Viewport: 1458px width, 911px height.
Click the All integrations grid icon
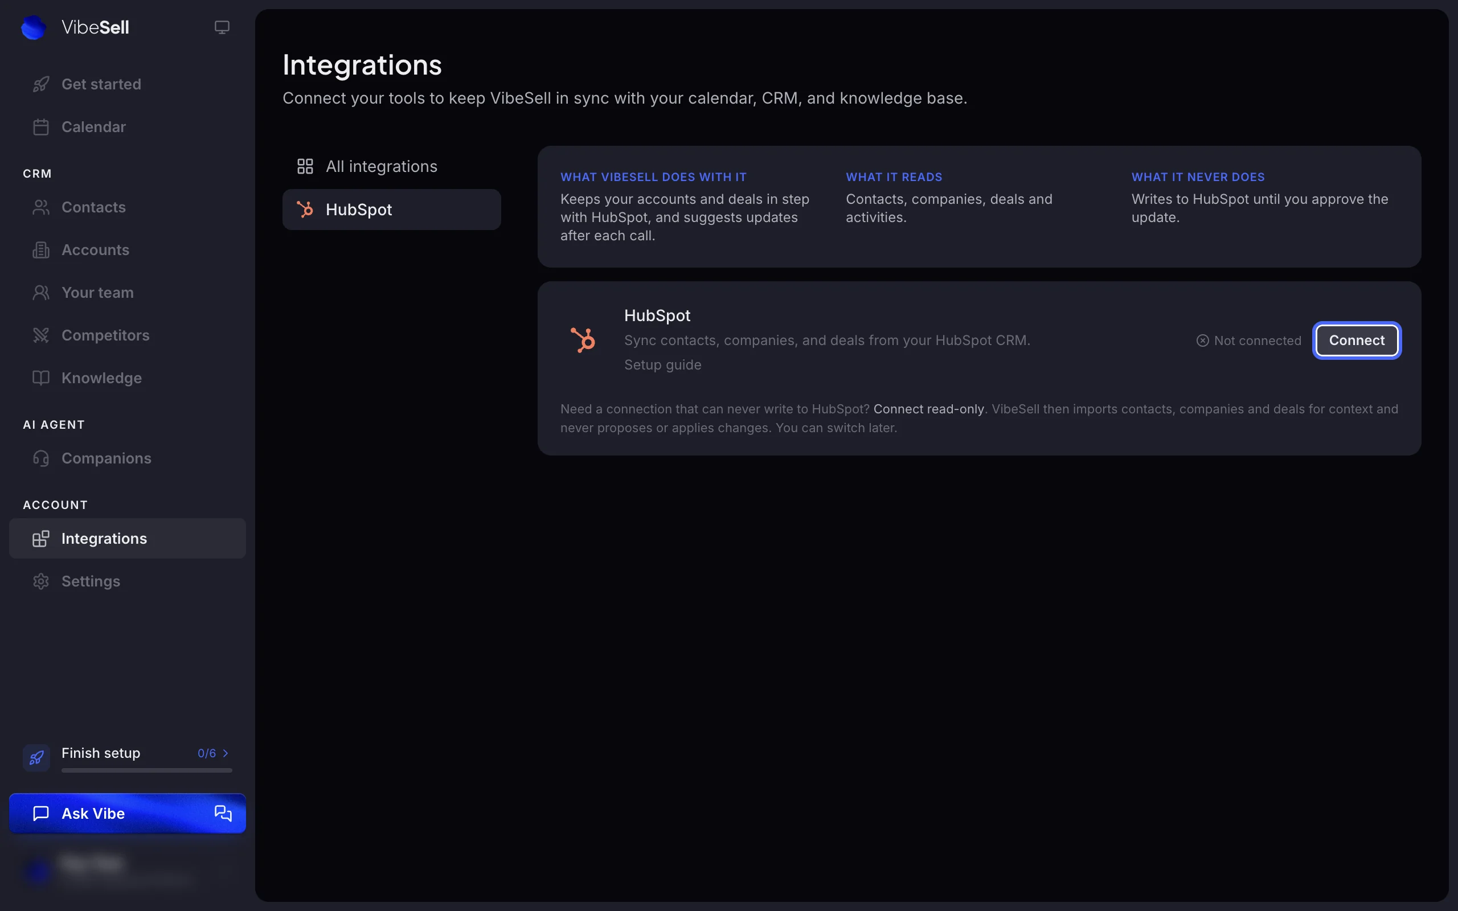(x=305, y=166)
